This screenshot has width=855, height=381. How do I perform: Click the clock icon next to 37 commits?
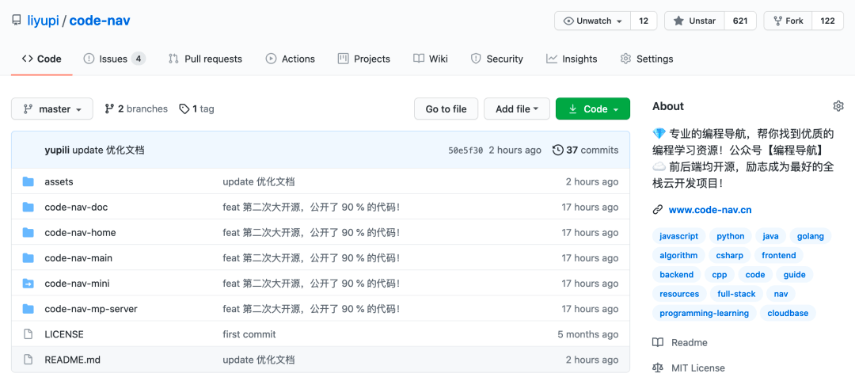[557, 150]
